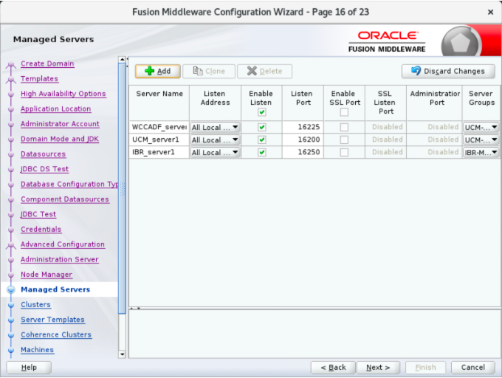
Task: Open Administrator Account step
Action: [60, 123]
